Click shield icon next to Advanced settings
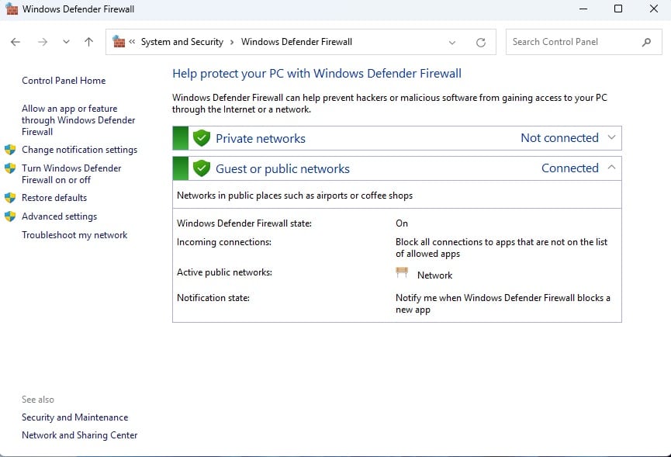The image size is (671, 457). [10, 216]
